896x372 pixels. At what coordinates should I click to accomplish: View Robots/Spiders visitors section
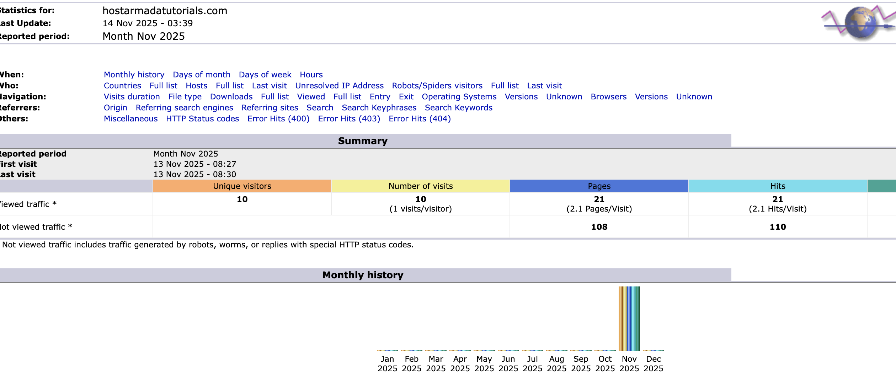(437, 86)
